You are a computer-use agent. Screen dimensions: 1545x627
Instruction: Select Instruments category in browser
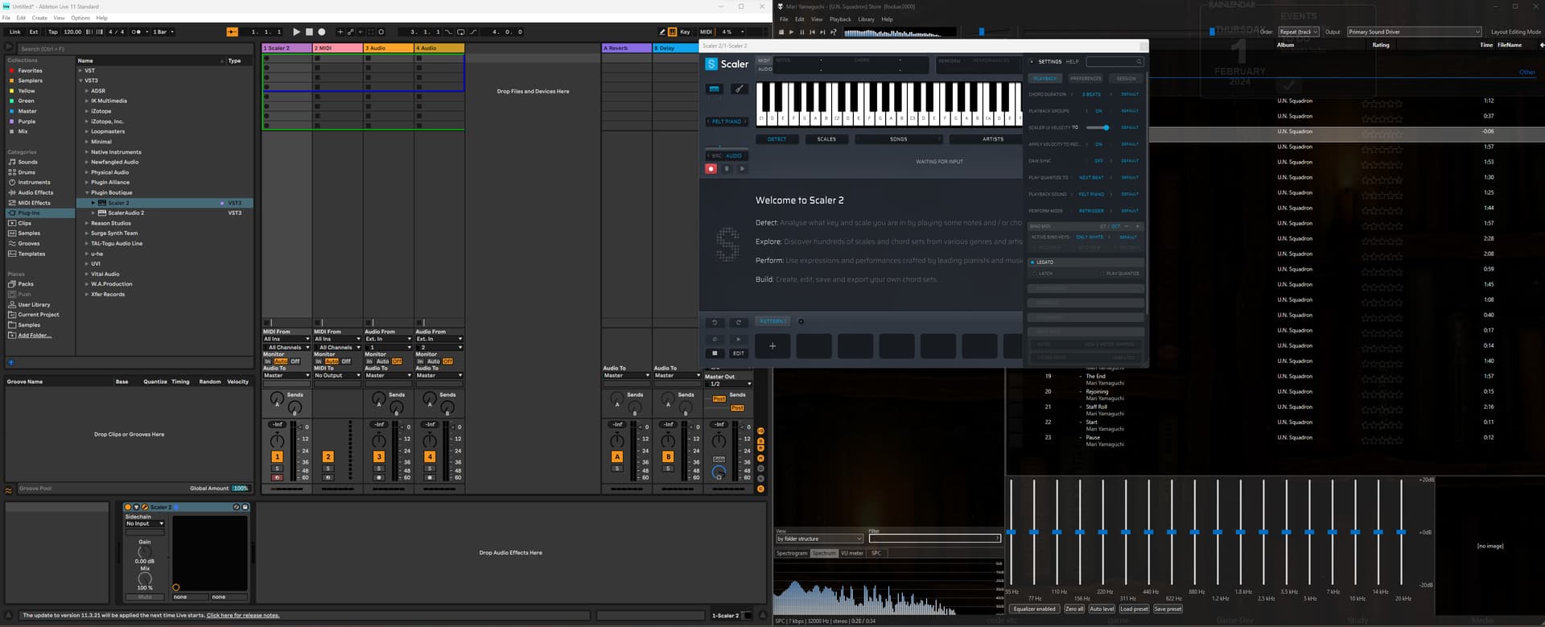pyautogui.click(x=34, y=183)
